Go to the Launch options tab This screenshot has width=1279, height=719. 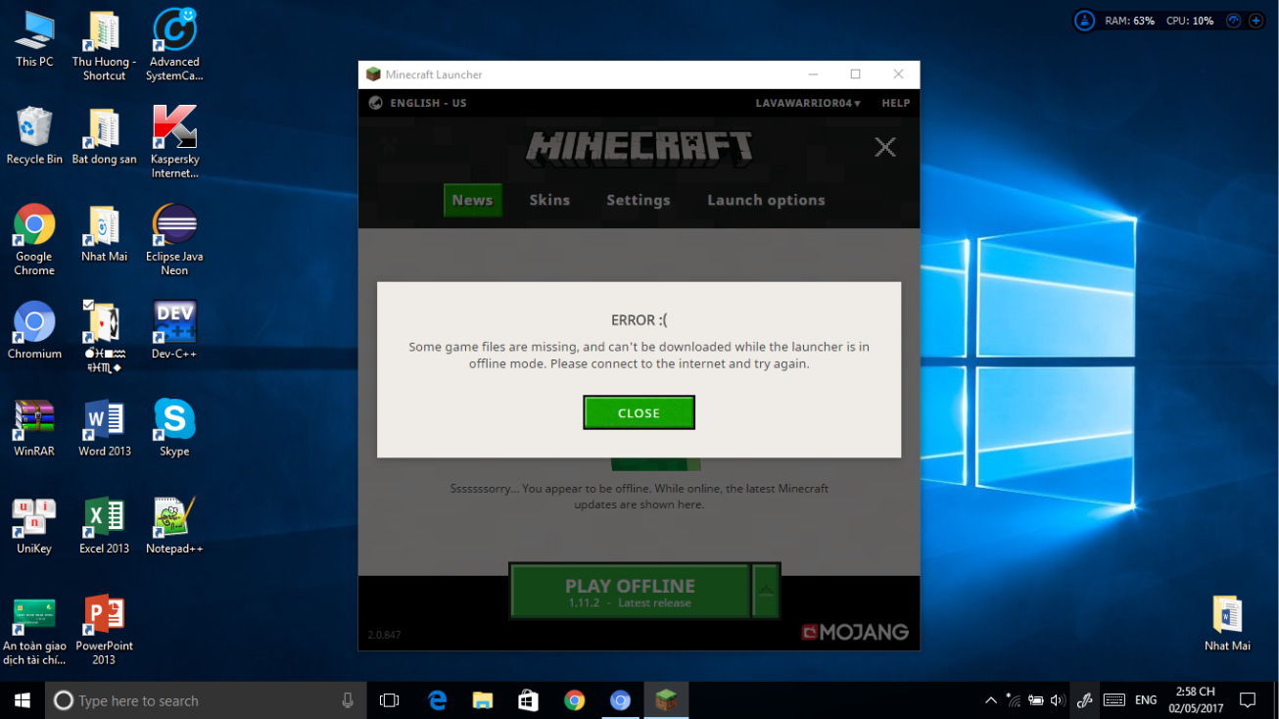(x=766, y=200)
